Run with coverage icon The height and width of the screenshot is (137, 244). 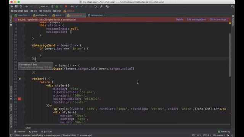[x=61, y=6]
